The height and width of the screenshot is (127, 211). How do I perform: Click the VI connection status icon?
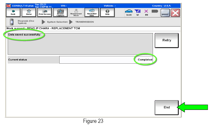pos(138,12)
